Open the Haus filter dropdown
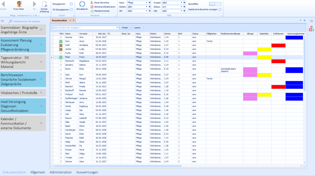Viewport: 315px width, 176px height. click(146, 2)
